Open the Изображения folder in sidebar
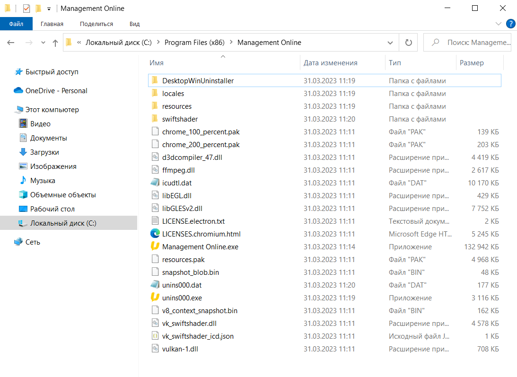 click(53, 166)
